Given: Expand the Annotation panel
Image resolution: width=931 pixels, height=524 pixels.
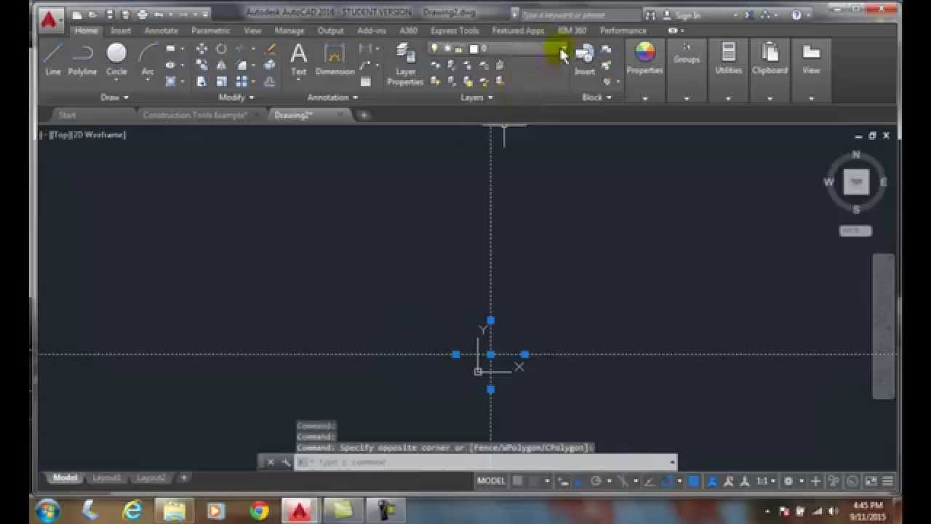Looking at the screenshot, I should pyautogui.click(x=332, y=97).
